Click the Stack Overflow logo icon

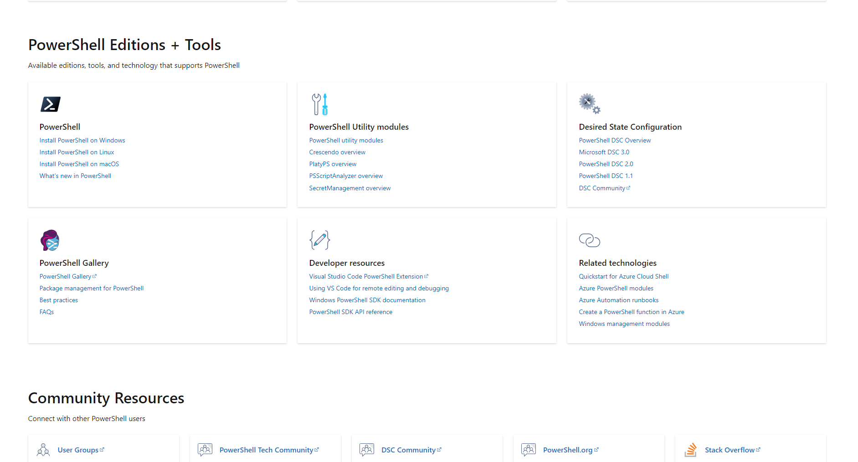[x=691, y=450]
